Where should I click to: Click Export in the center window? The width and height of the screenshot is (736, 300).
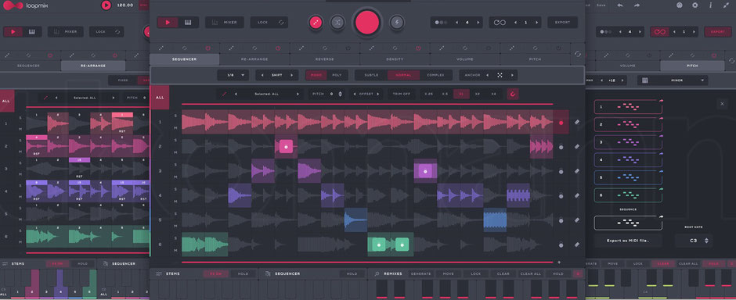[562, 22]
